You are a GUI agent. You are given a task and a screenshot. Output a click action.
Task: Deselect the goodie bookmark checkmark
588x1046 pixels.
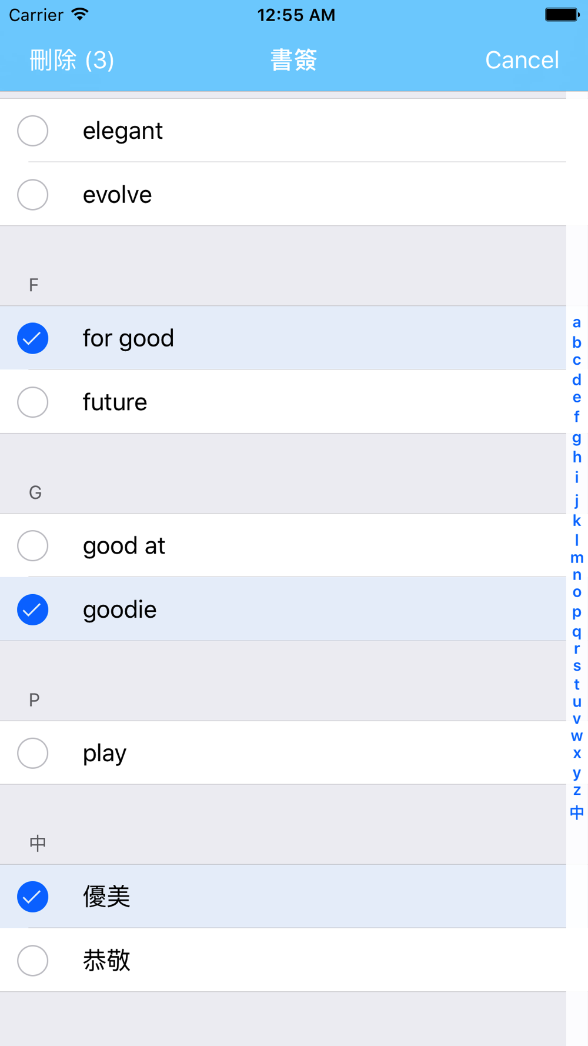coord(33,610)
